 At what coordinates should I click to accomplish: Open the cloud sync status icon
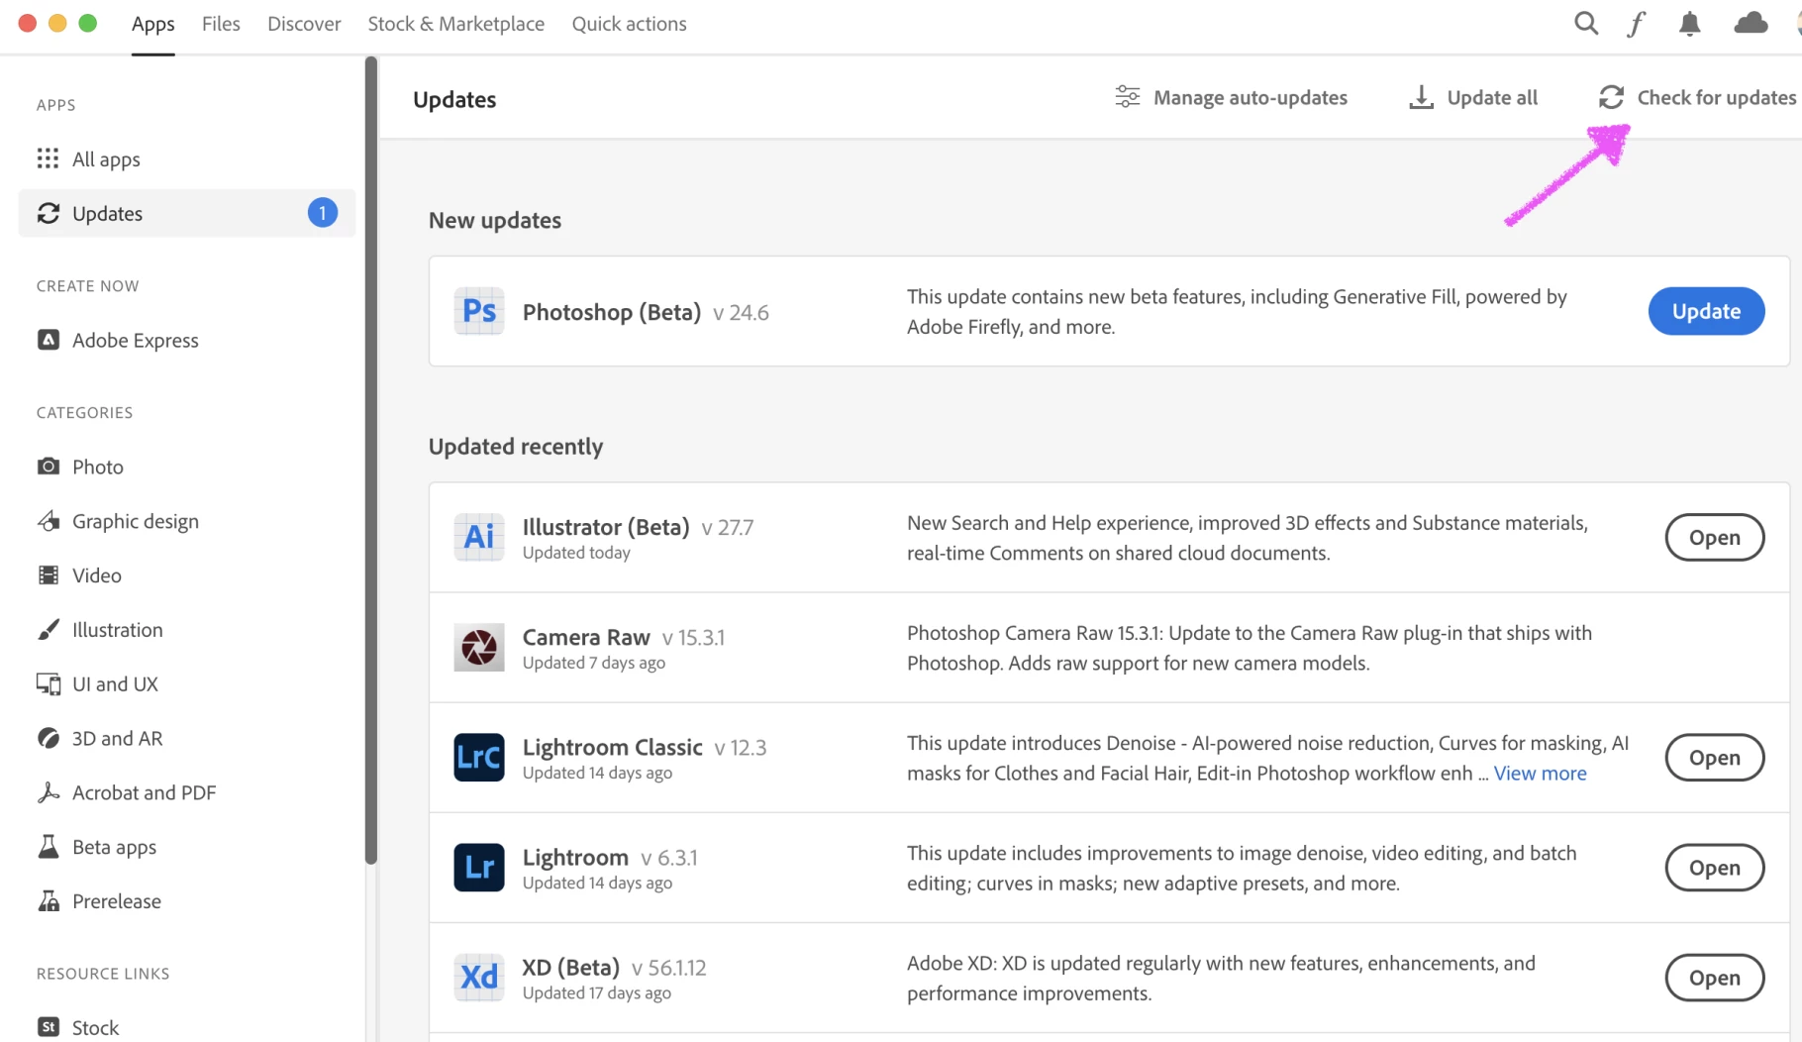(1751, 23)
